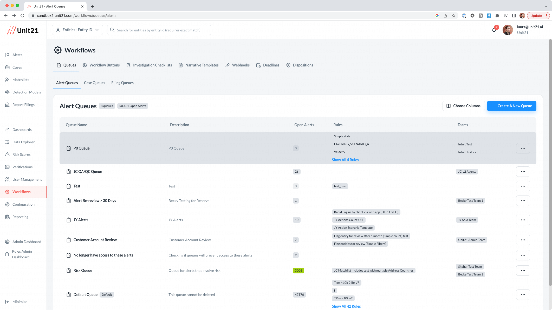Click the Report Filings building icon
The width and height of the screenshot is (552, 310).
[7, 105]
